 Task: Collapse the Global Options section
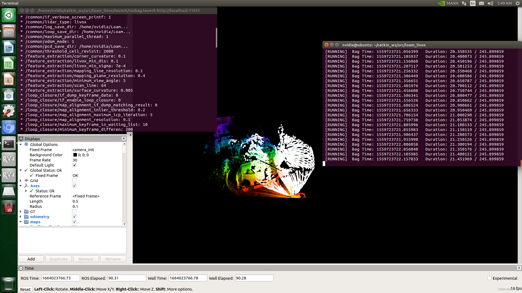21,144
